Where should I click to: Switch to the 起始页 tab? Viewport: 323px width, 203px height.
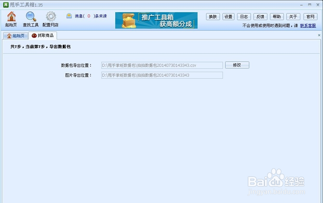(x=16, y=36)
